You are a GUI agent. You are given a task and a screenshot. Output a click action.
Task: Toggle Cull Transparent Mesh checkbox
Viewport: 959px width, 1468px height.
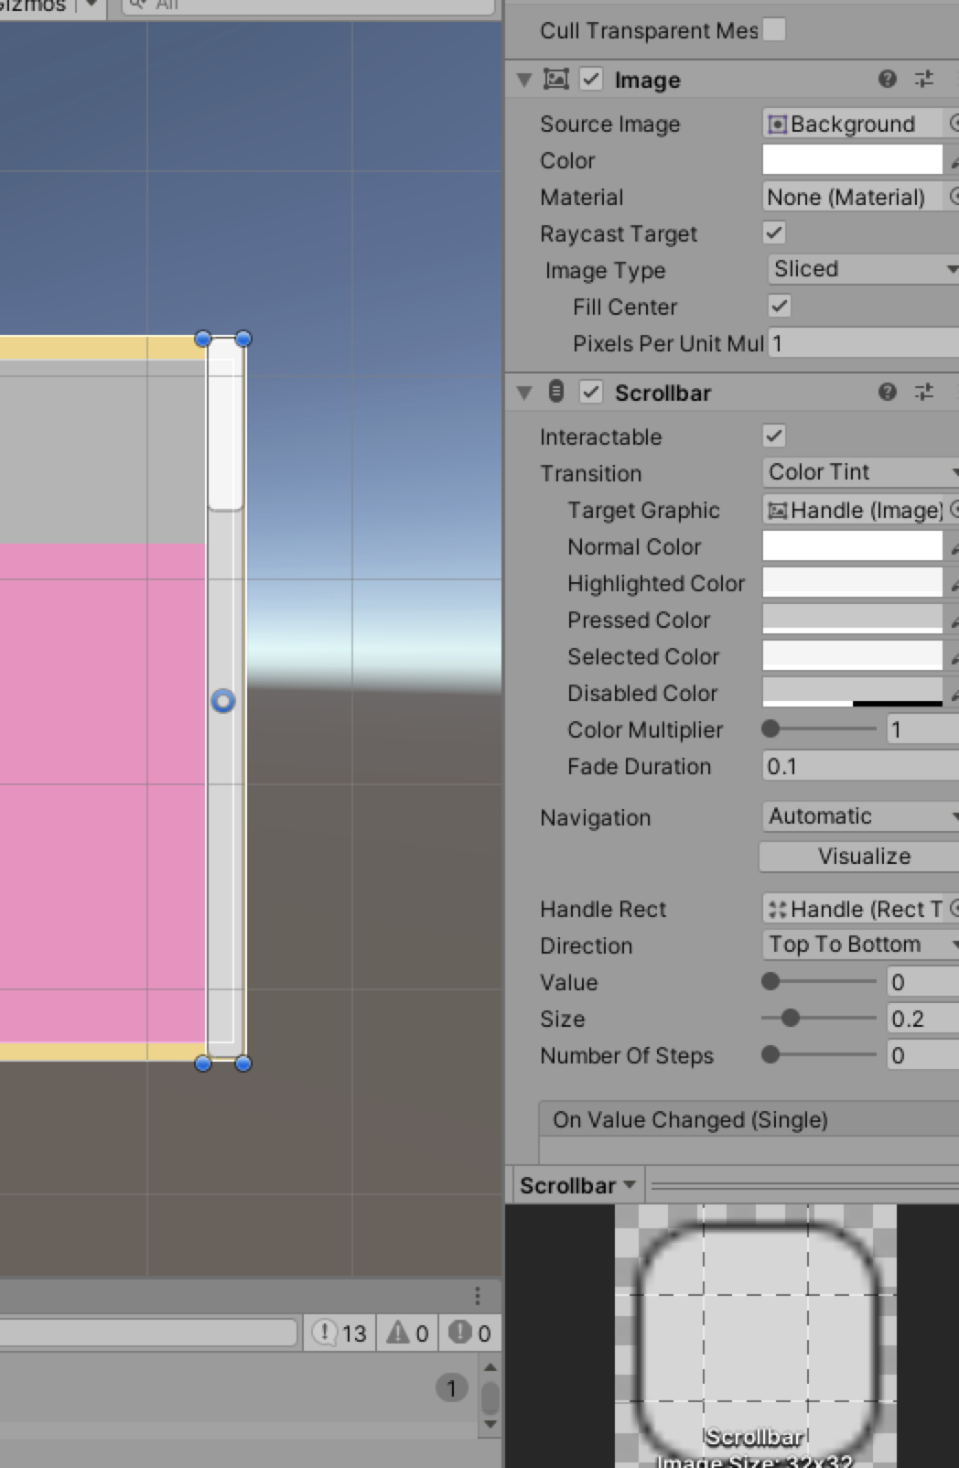coord(774,29)
